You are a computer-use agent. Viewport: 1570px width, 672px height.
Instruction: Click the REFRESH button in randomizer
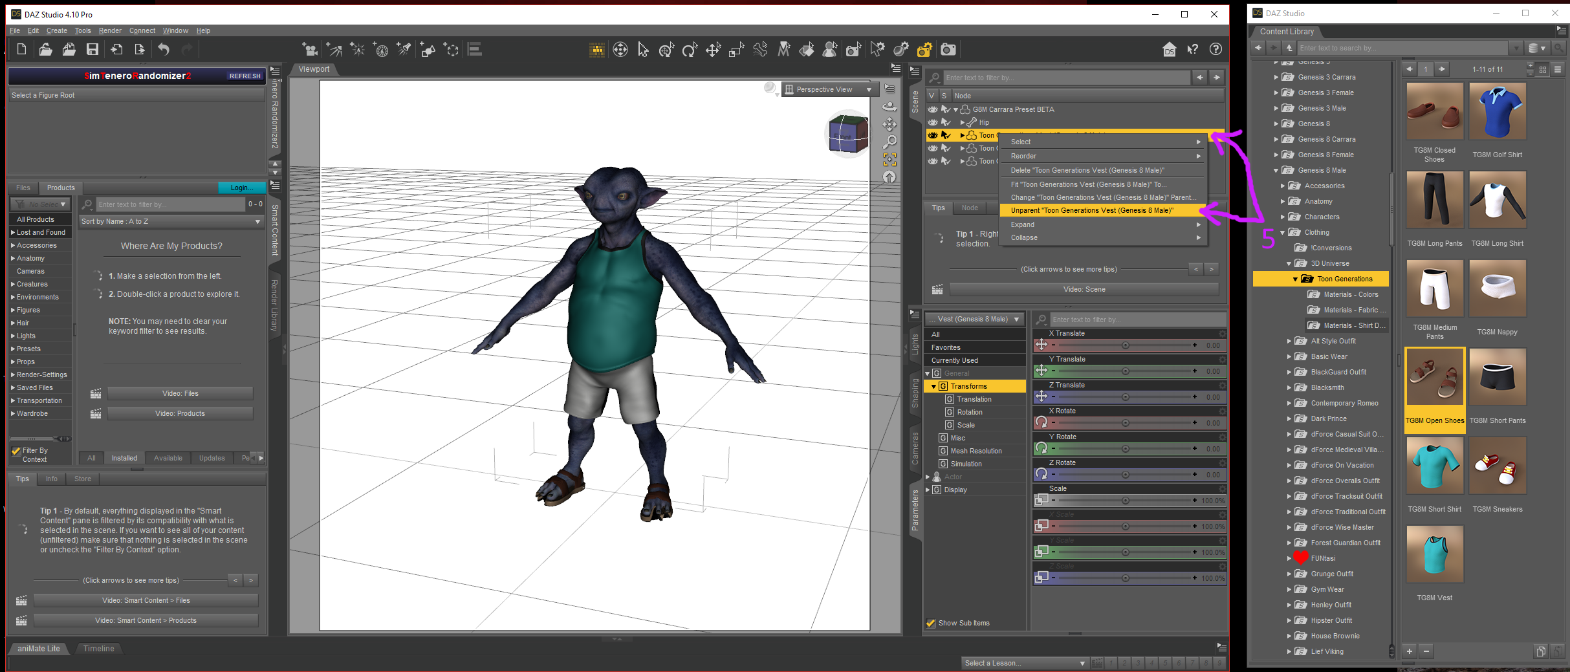245,76
